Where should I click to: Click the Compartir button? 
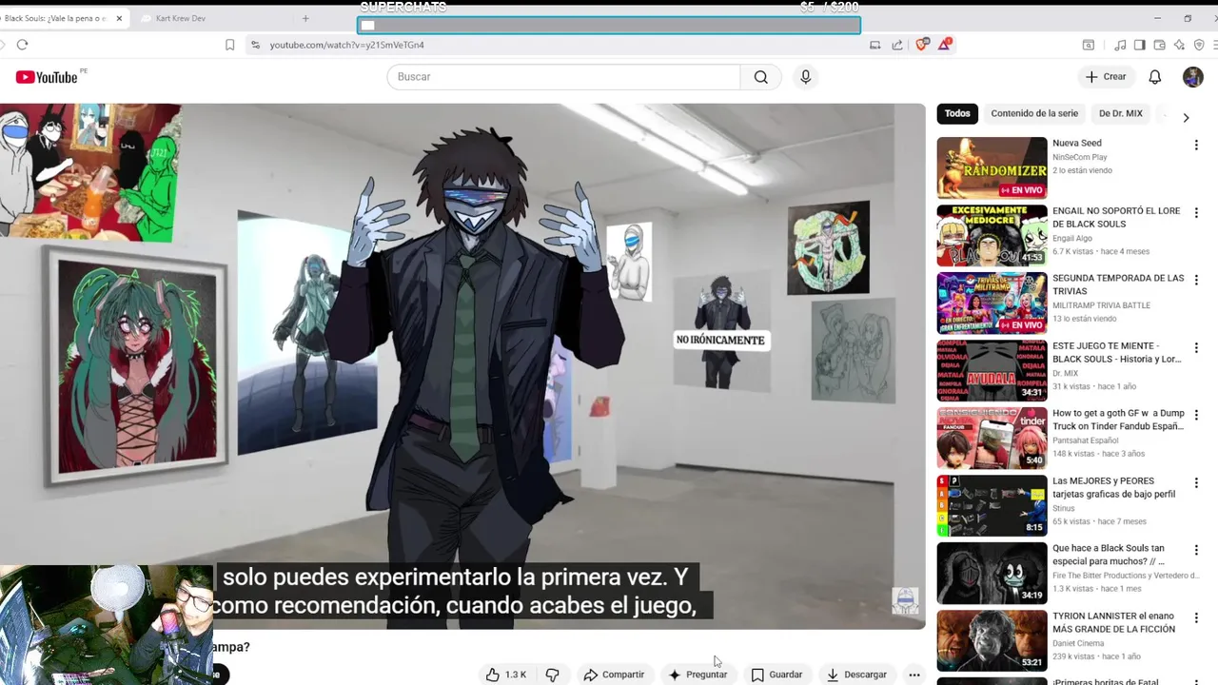614,675
